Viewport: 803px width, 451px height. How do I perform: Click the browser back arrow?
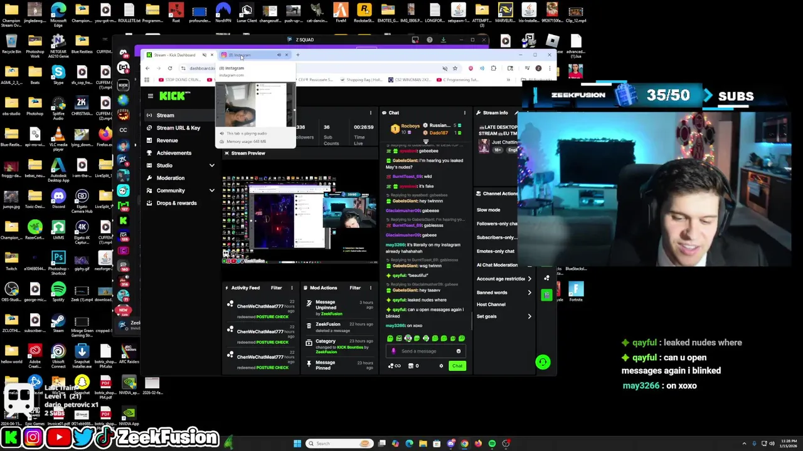[147, 68]
